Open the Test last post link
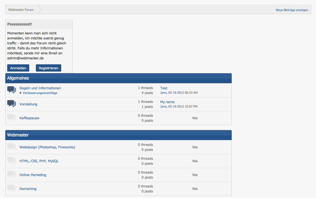This screenshot has height=198, width=316. point(164,88)
